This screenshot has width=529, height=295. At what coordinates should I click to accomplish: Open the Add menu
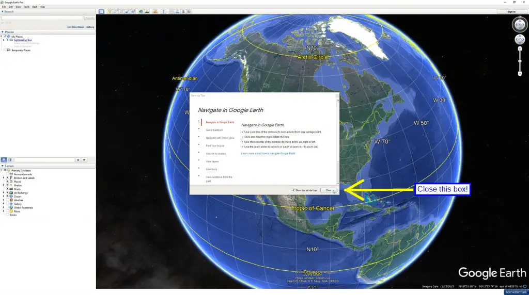click(x=35, y=7)
